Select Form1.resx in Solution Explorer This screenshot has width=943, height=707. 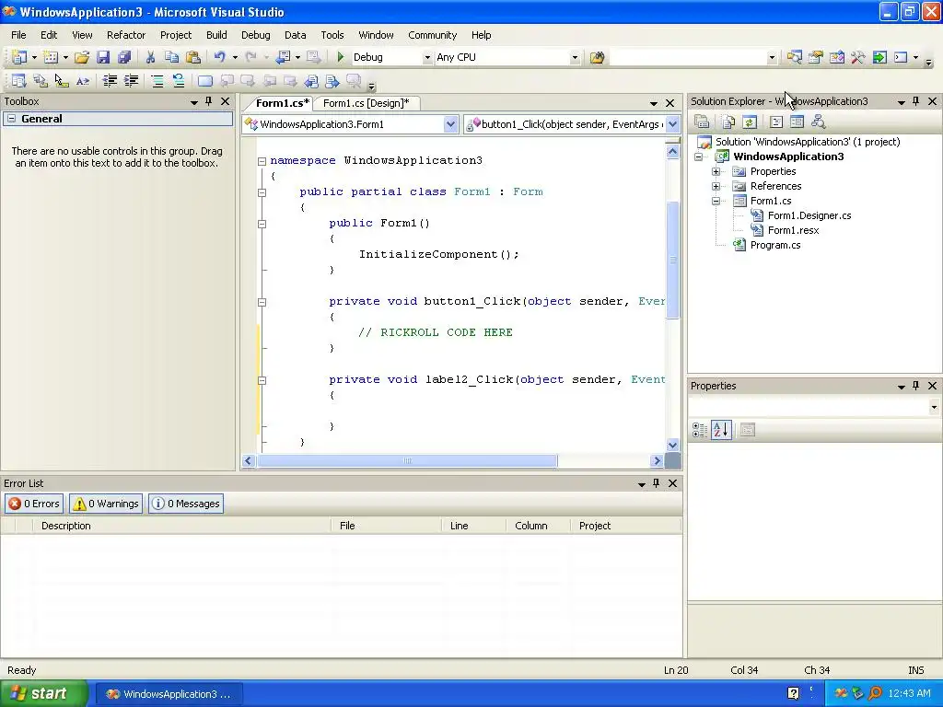coord(793,230)
